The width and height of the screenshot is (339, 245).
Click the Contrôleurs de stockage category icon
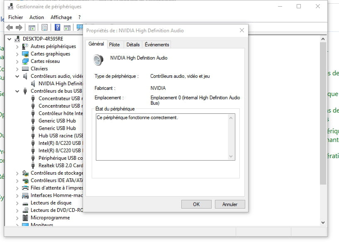pos(25,173)
